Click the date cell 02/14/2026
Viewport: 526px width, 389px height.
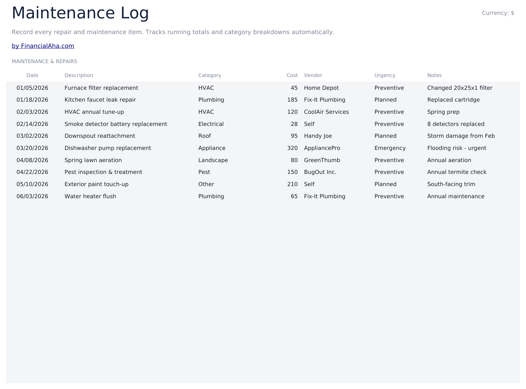coord(32,124)
